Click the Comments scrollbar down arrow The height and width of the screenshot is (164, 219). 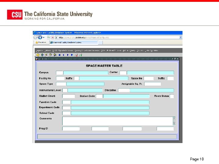point(174,124)
